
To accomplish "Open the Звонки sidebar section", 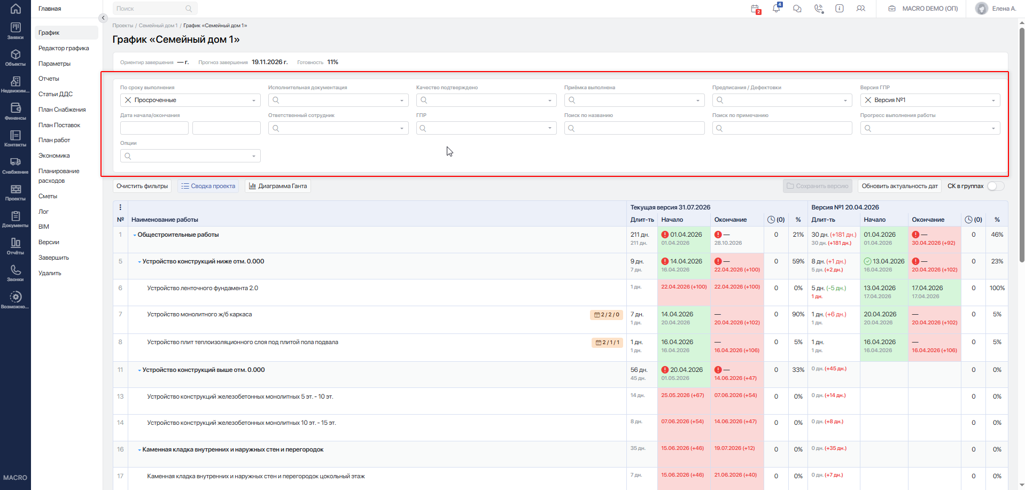I will coord(15,273).
